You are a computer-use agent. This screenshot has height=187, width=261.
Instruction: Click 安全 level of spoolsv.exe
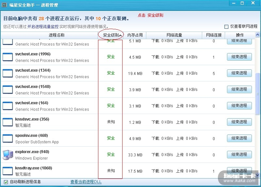tap(111, 138)
